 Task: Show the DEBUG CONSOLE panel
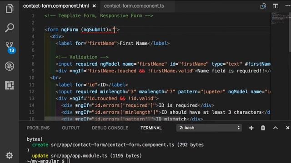(110, 128)
